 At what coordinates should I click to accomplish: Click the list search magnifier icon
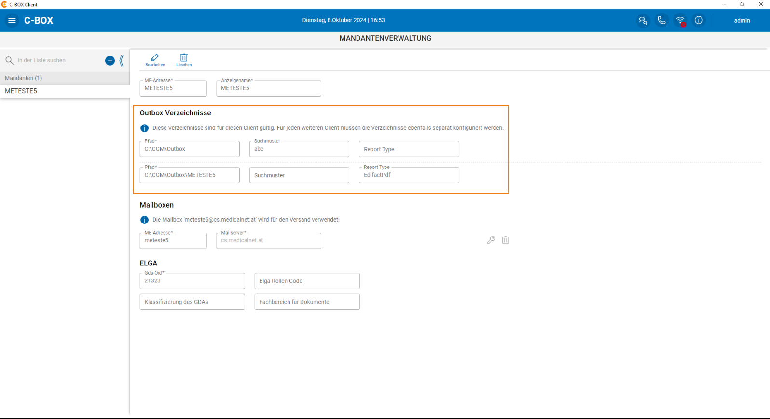point(9,60)
